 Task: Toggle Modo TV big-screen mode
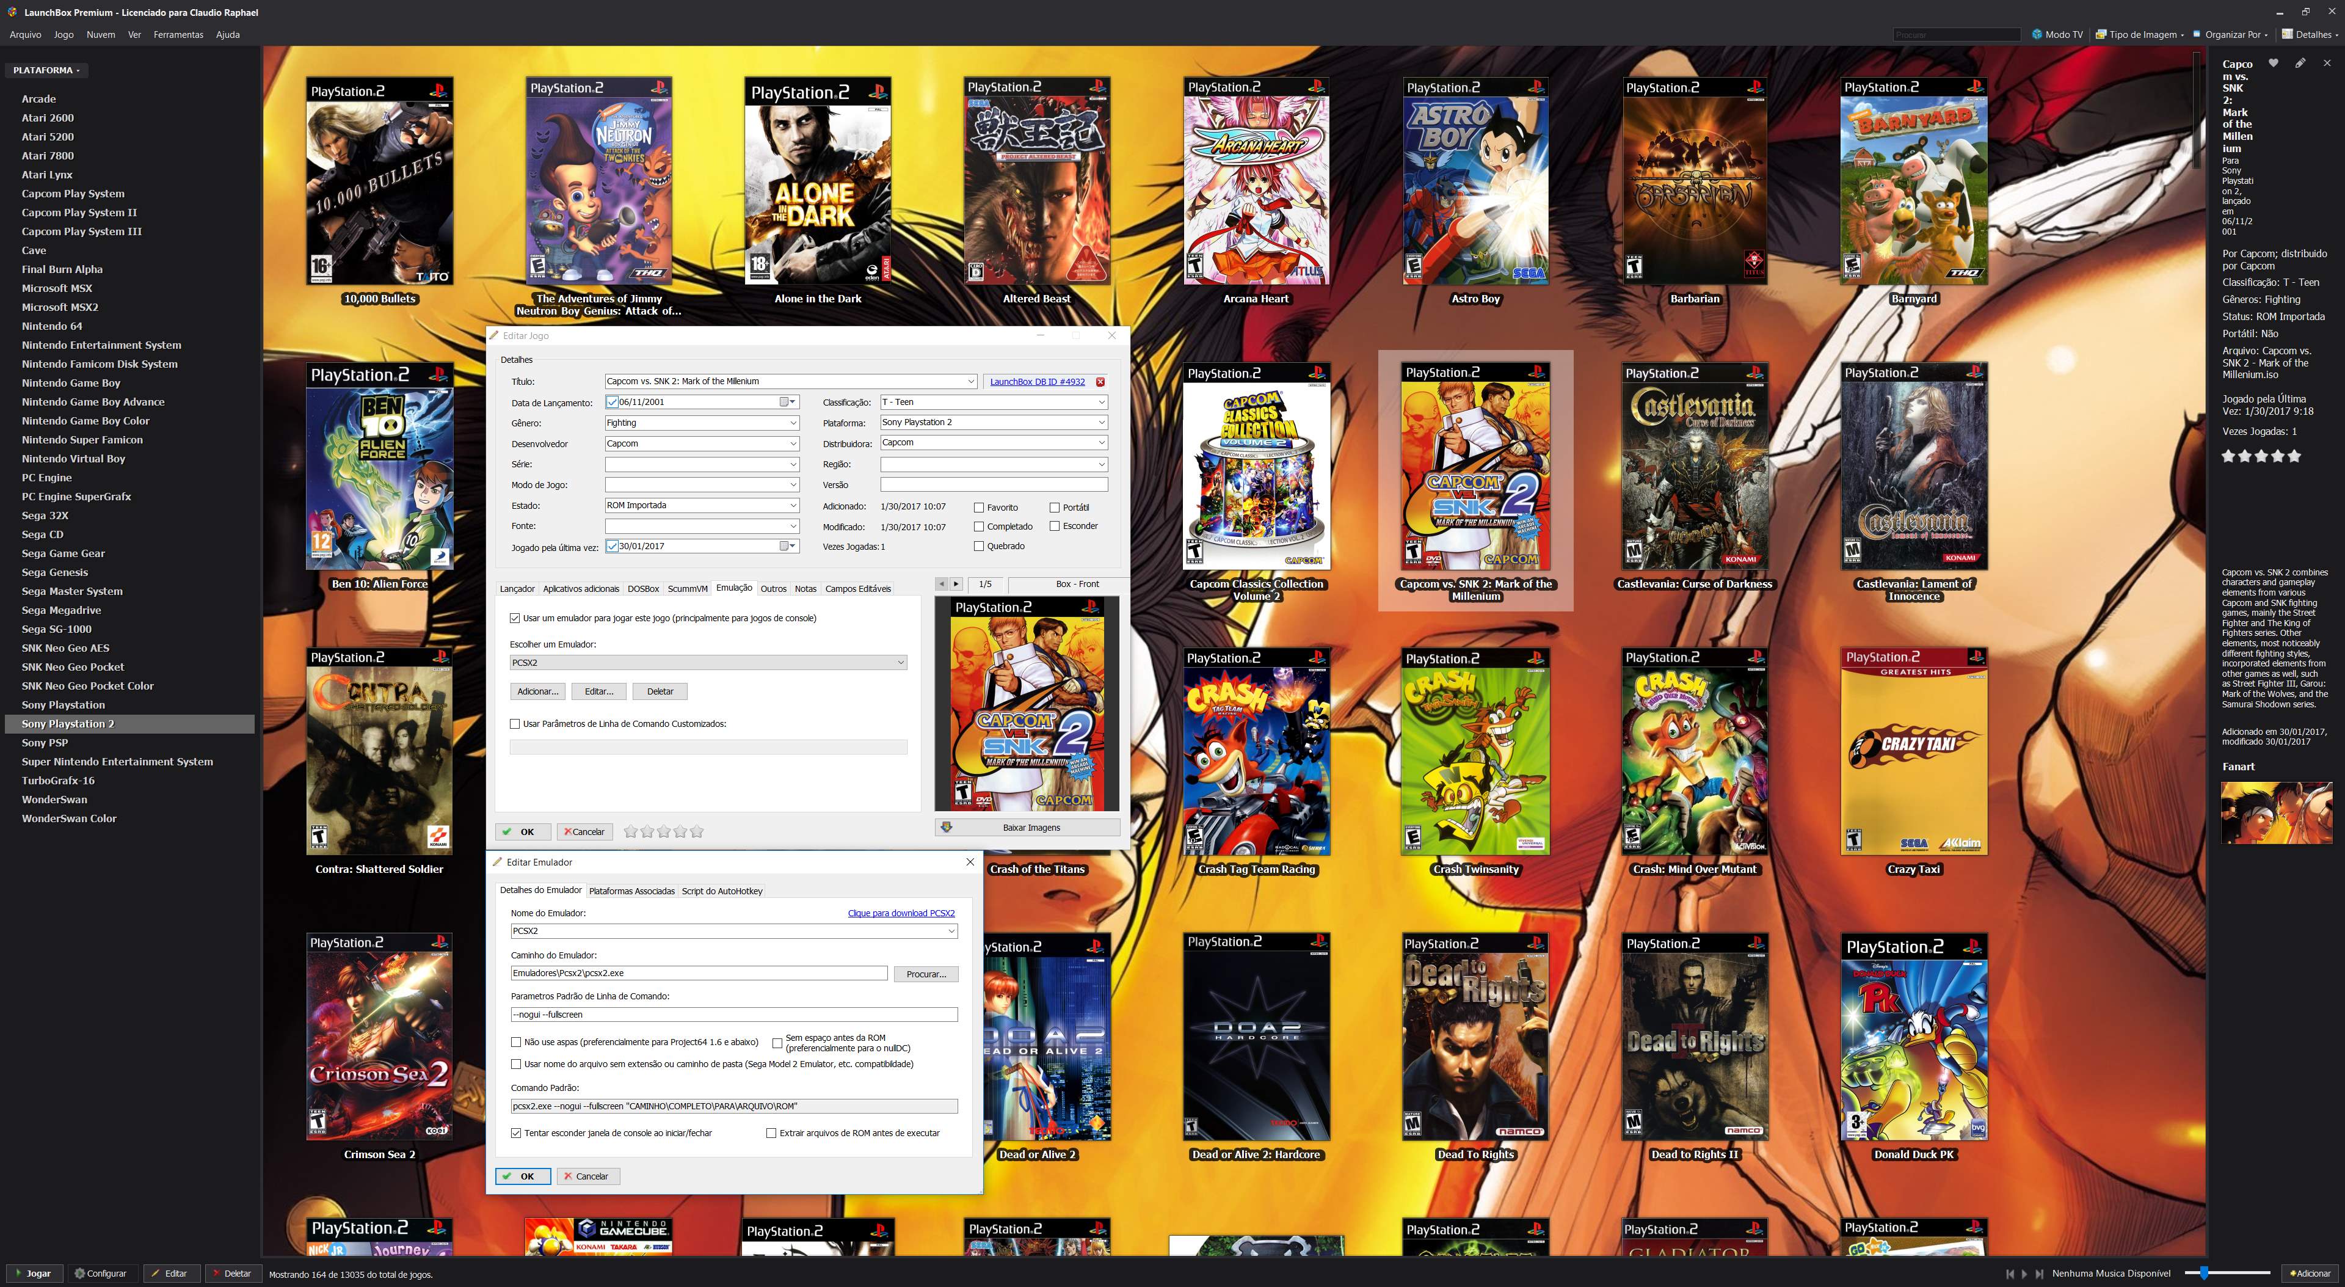[x=2057, y=35]
